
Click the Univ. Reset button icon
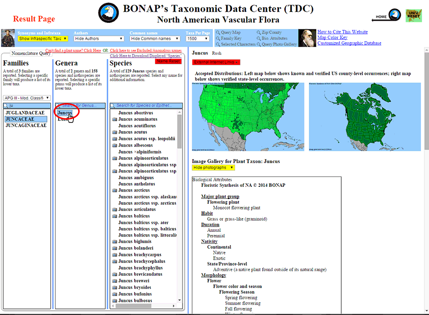click(413, 15)
